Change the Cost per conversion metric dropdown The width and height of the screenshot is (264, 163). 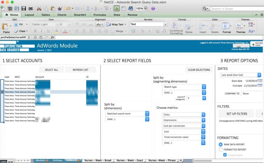184,126
